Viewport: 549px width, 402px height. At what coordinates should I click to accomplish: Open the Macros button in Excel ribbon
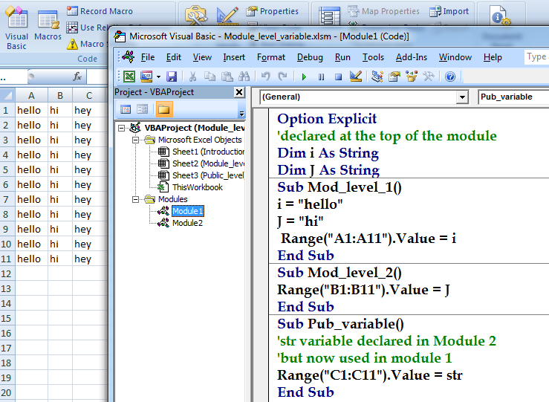coord(48,26)
